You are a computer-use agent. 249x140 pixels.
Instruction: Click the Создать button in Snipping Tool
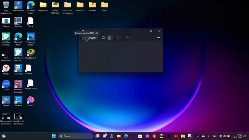coord(90,38)
